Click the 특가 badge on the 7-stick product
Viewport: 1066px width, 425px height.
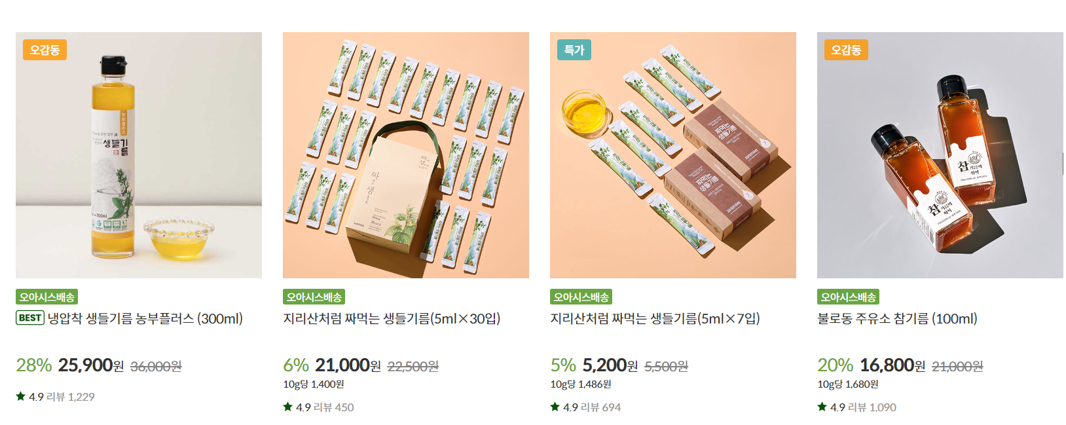tap(574, 50)
